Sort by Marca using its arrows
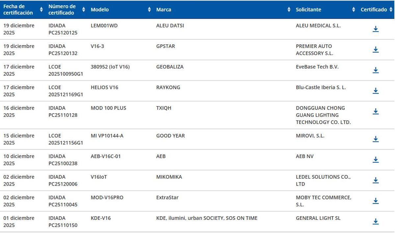The width and height of the screenshot is (395, 233). [289, 10]
